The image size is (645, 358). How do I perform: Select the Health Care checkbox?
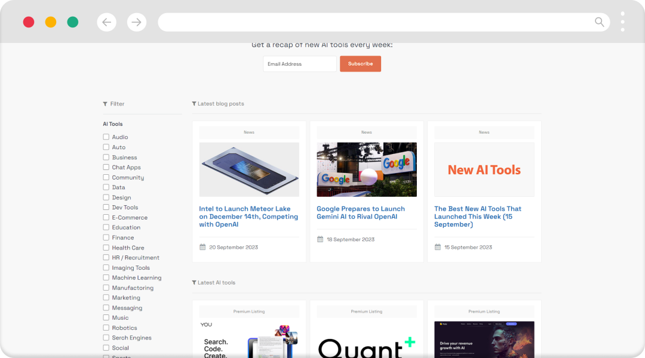click(x=106, y=248)
